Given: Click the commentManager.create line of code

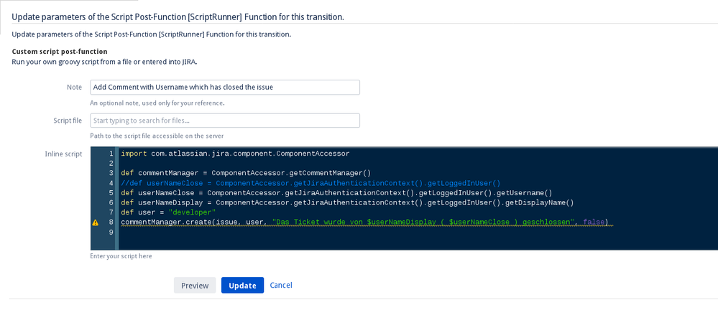Looking at the screenshot, I should coord(367,222).
